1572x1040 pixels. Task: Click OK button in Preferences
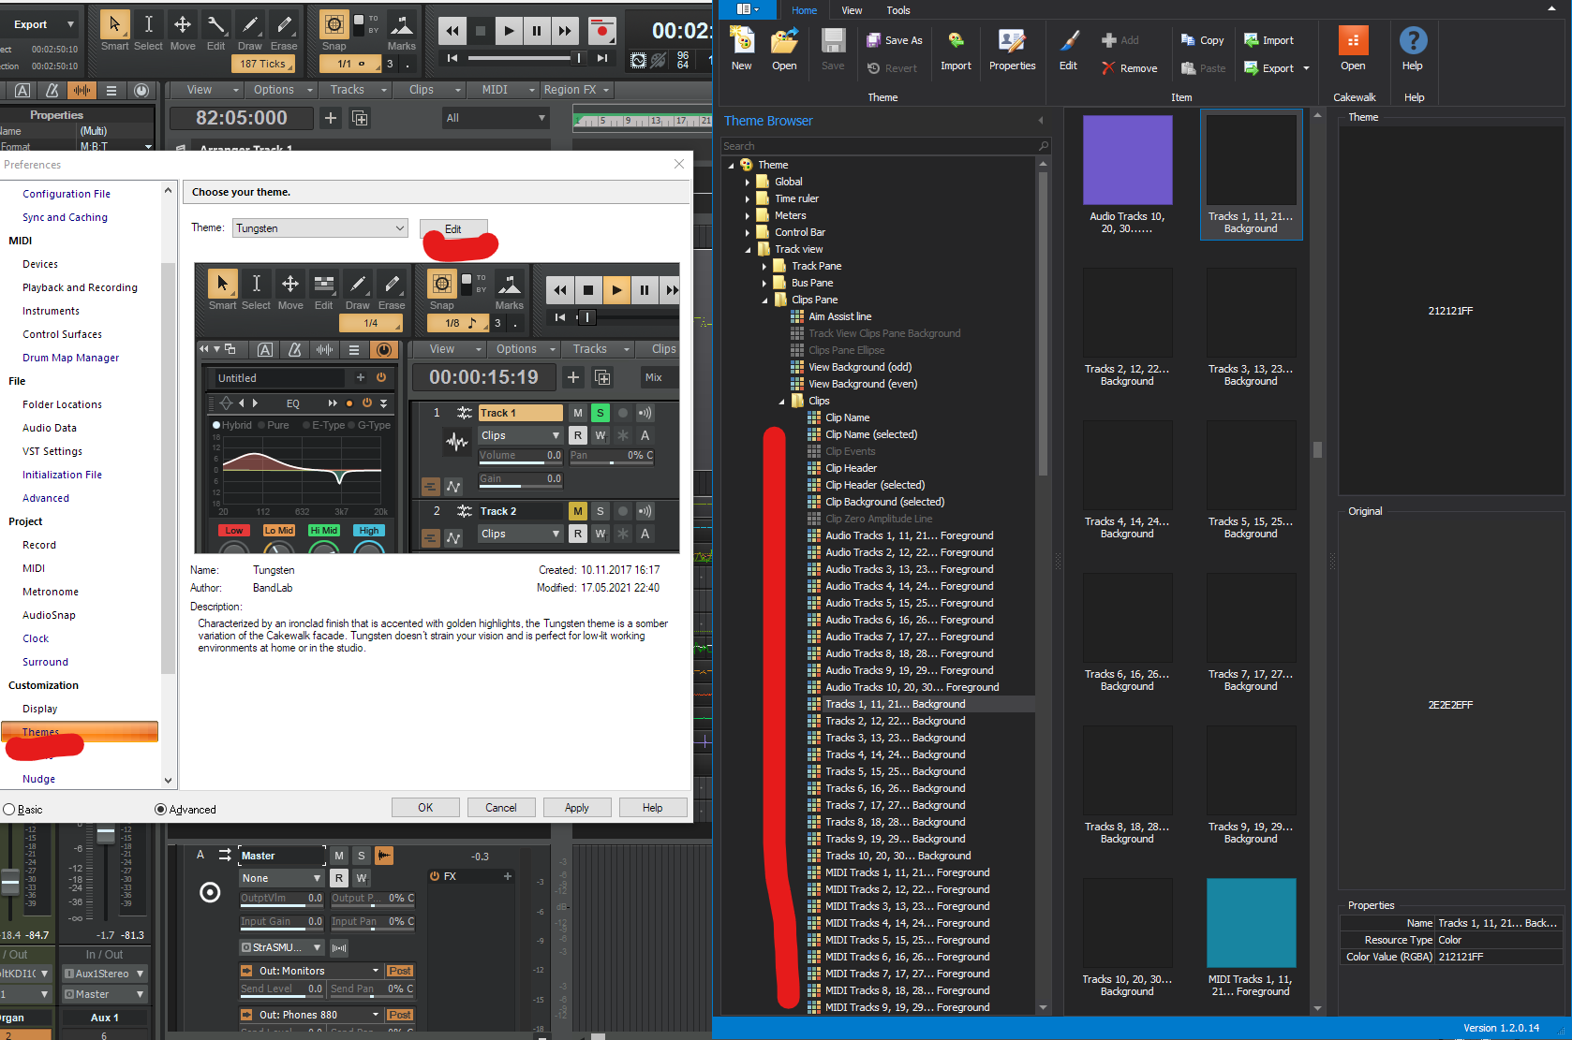click(425, 808)
